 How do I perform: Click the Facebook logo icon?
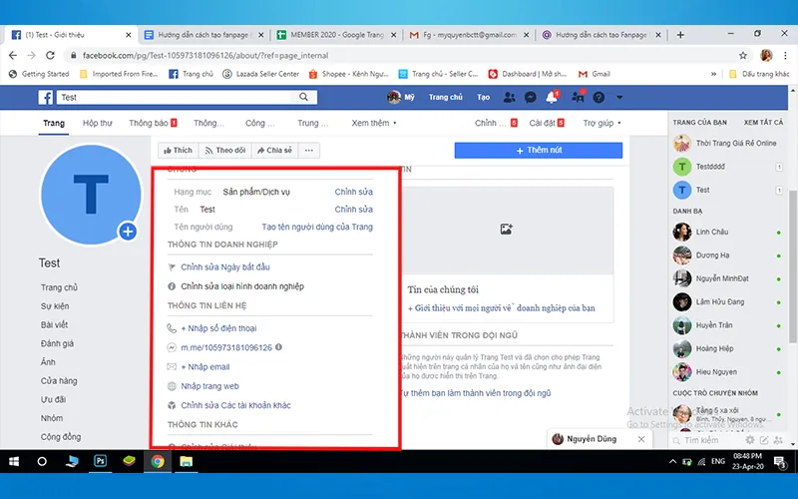[x=46, y=98]
